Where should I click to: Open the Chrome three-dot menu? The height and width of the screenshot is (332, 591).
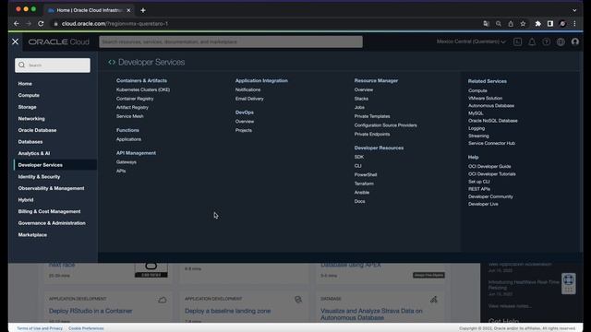tap(574, 24)
